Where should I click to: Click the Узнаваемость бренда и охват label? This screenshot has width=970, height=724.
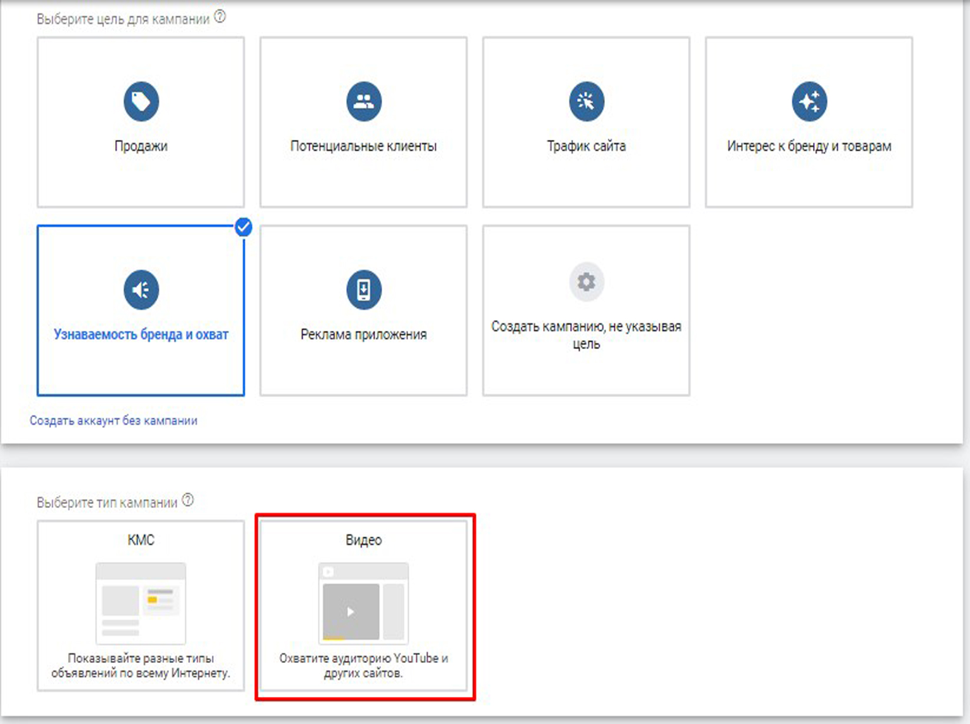141,335
